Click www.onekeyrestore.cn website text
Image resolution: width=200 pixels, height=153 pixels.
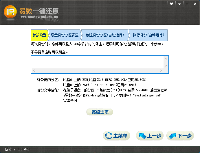pyautogui.click(x=39, y=17)
